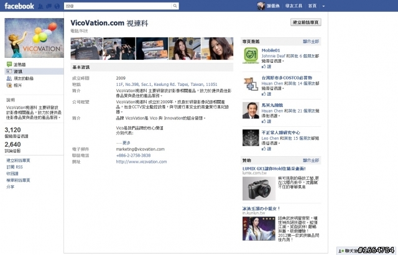Open third photo thumbnail showing product boxes

pyautogui.click(x=152, y=49)
